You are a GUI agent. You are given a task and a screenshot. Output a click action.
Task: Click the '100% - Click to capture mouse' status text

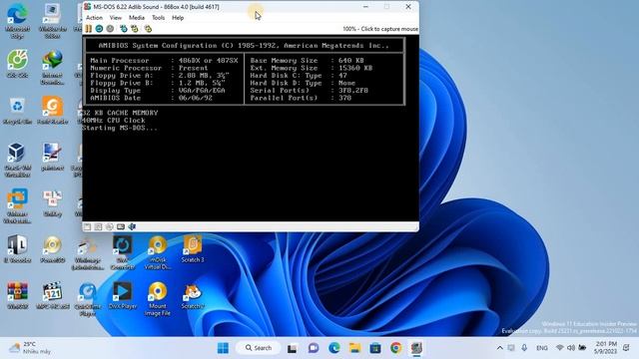380,29
